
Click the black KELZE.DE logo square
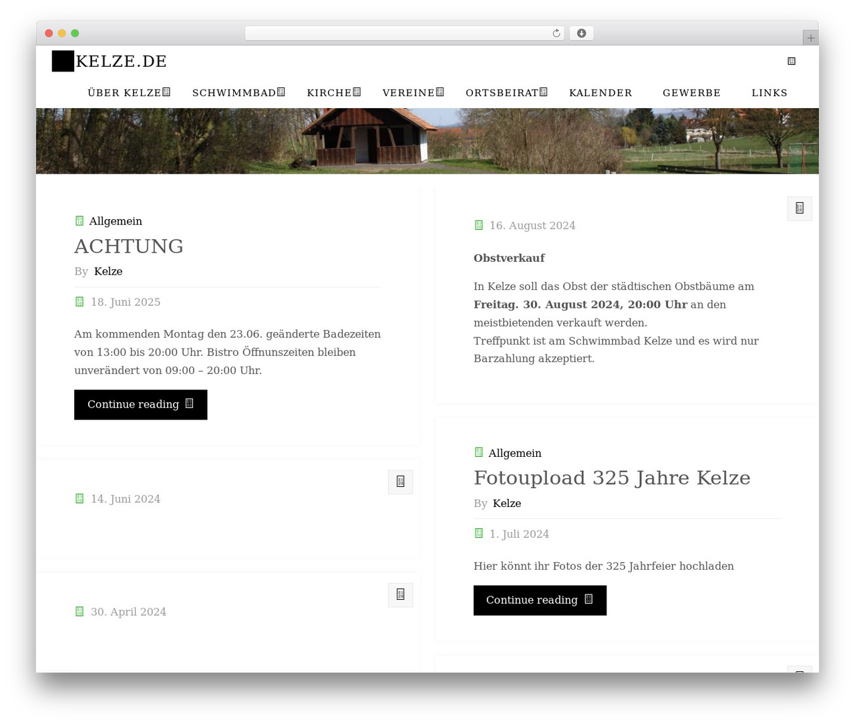coord(63,61)
